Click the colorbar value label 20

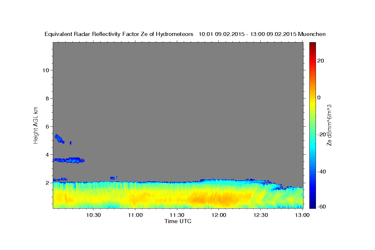320,61
